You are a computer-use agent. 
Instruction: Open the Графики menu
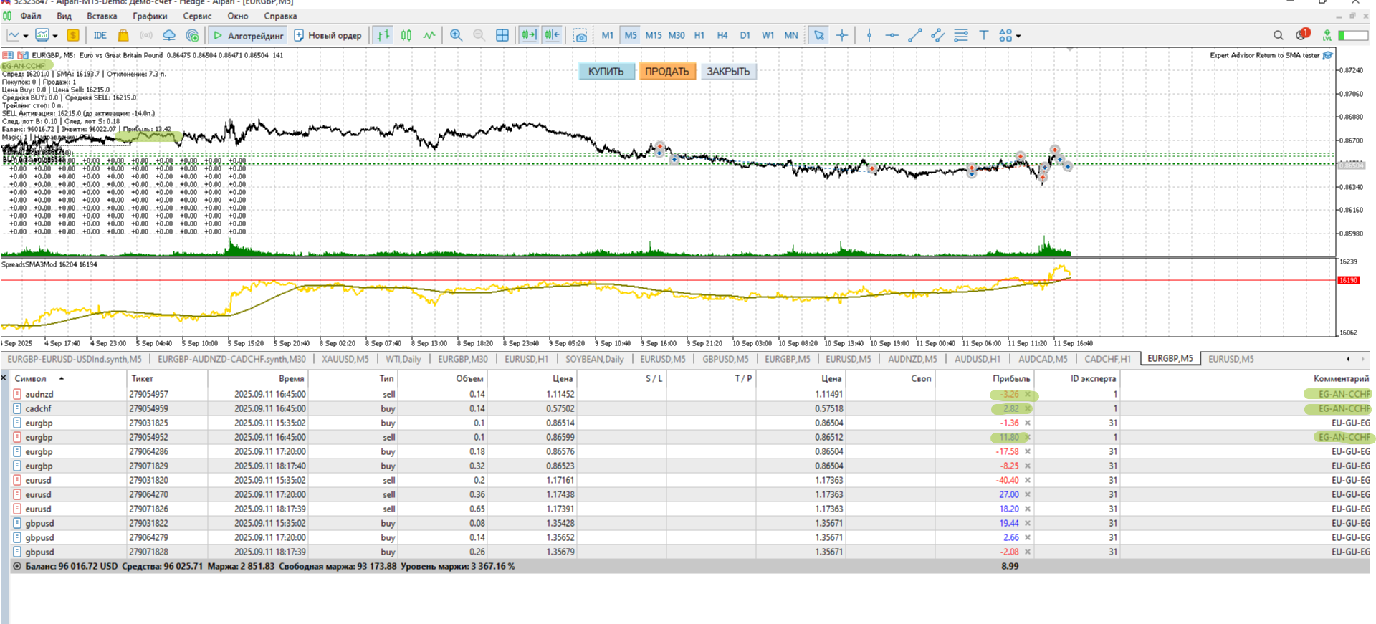tap(149, 16)
